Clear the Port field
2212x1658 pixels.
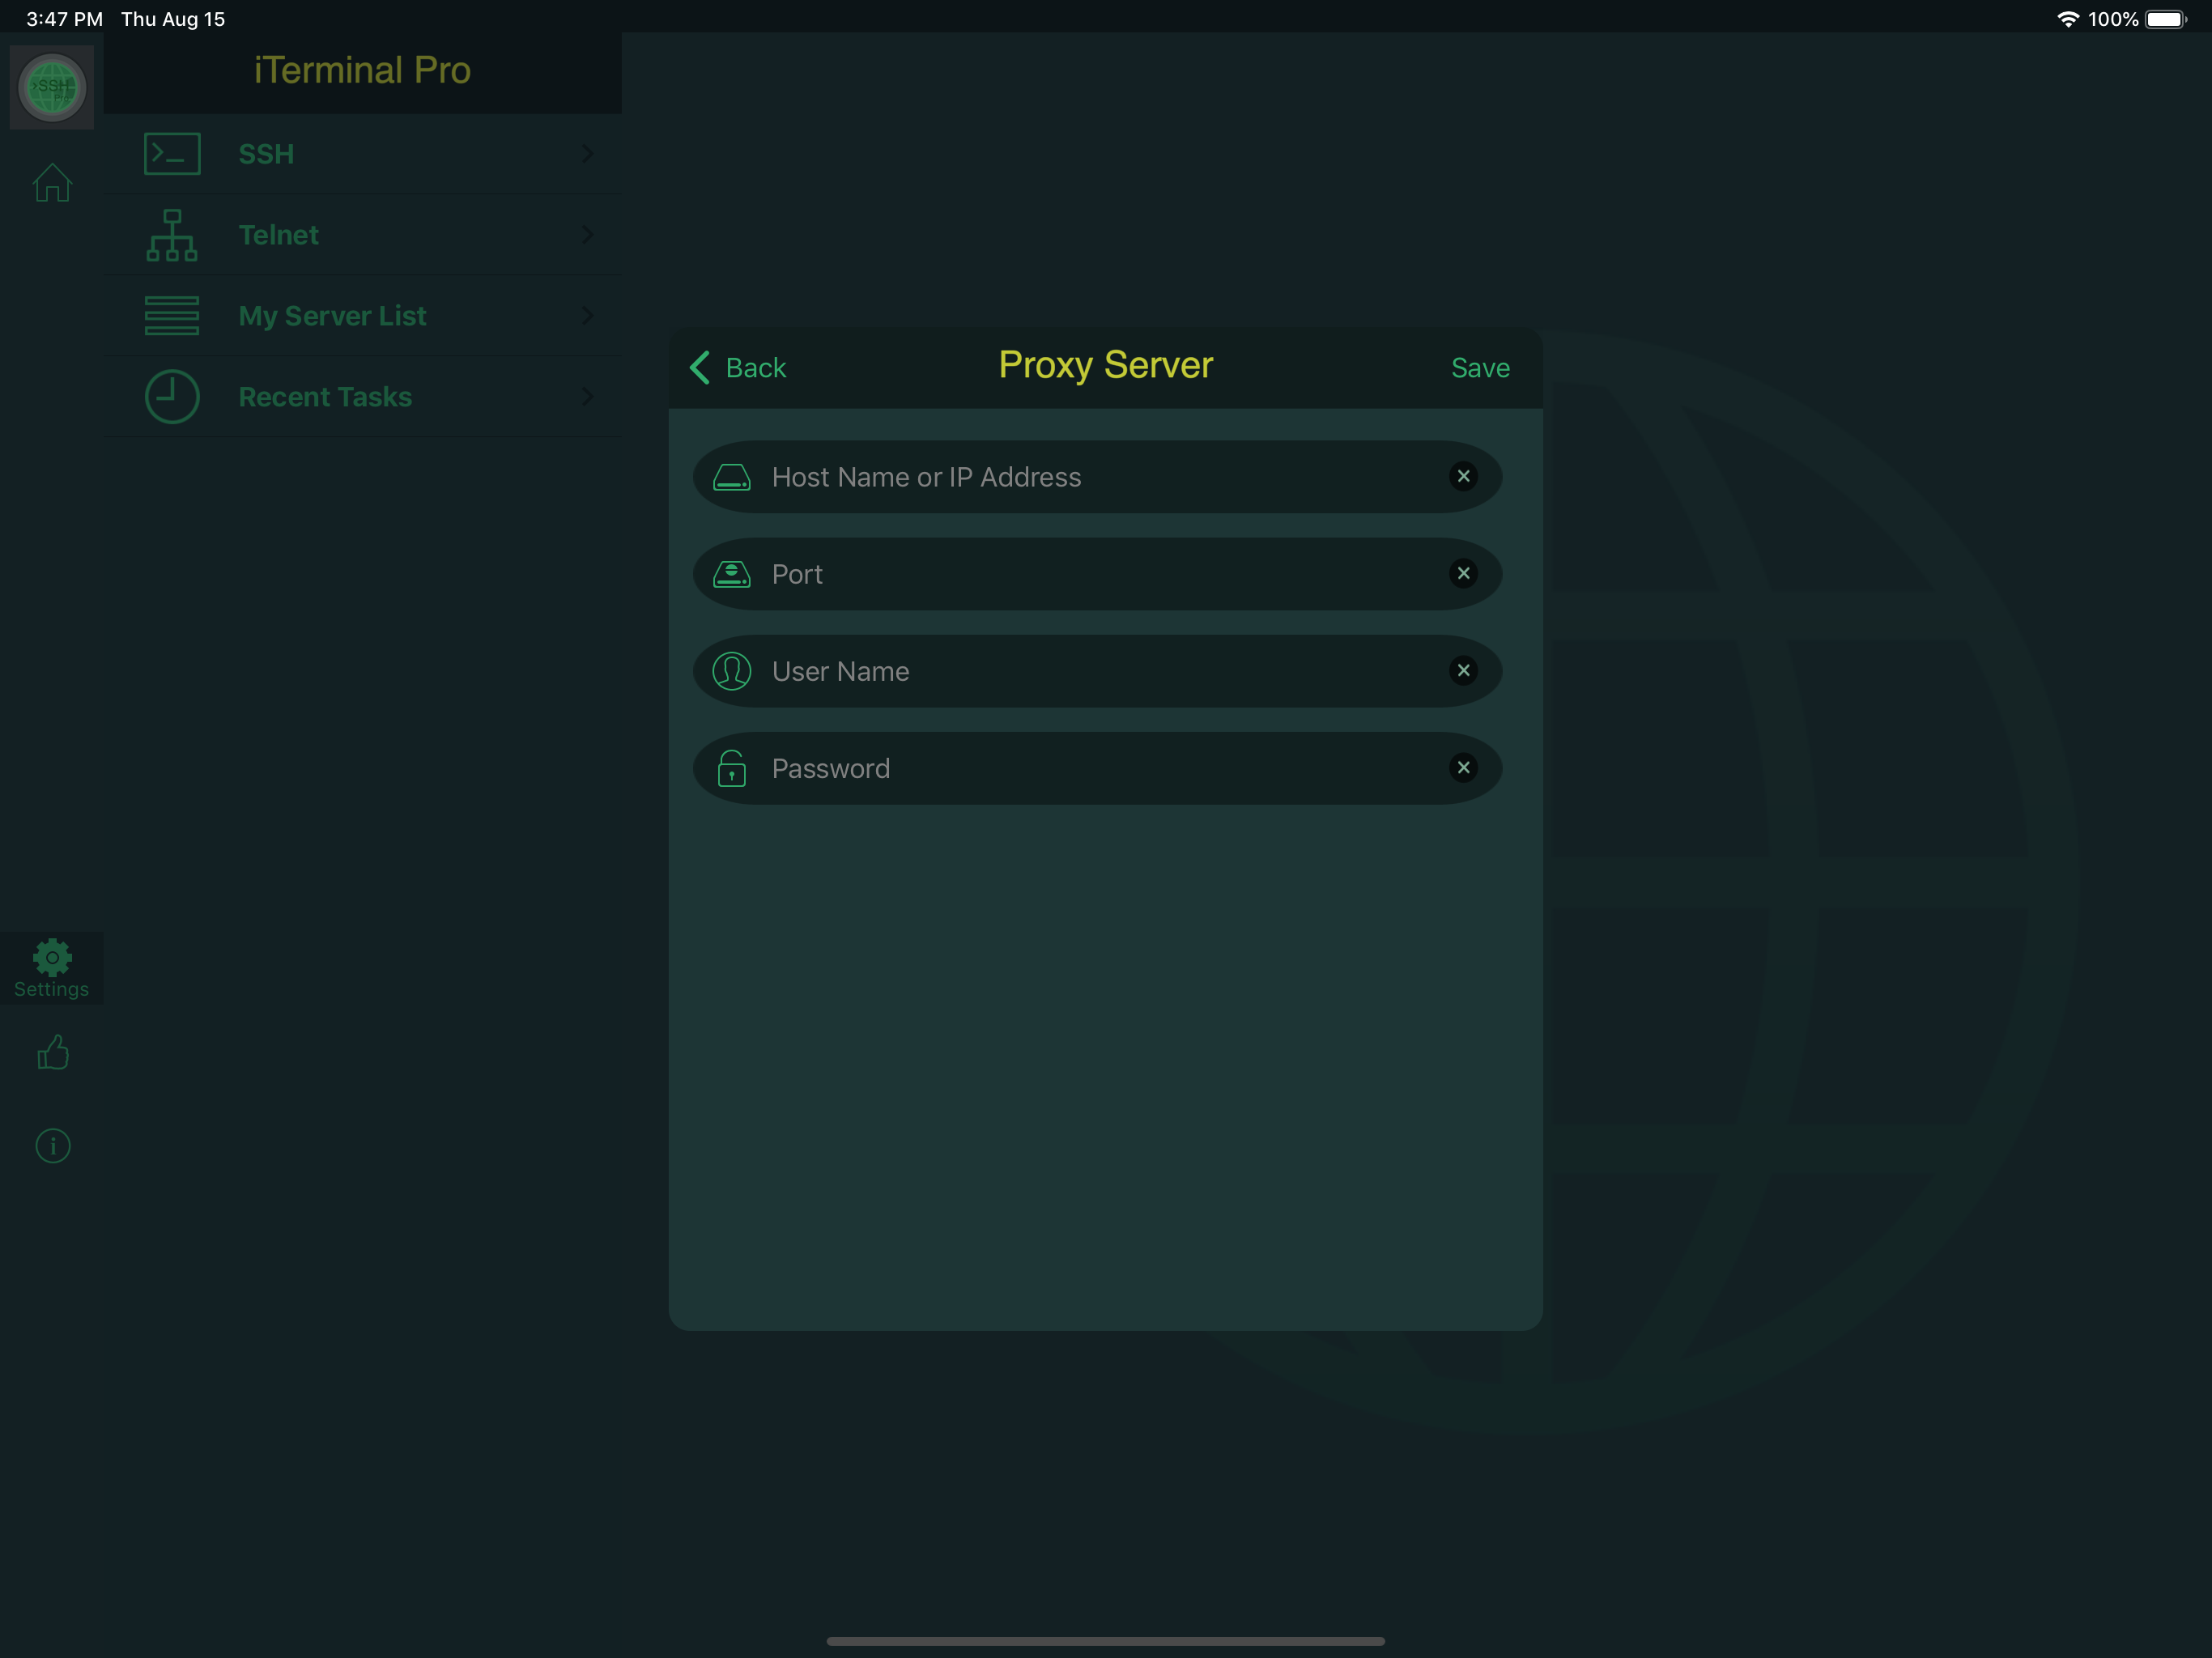(1463, 573)
